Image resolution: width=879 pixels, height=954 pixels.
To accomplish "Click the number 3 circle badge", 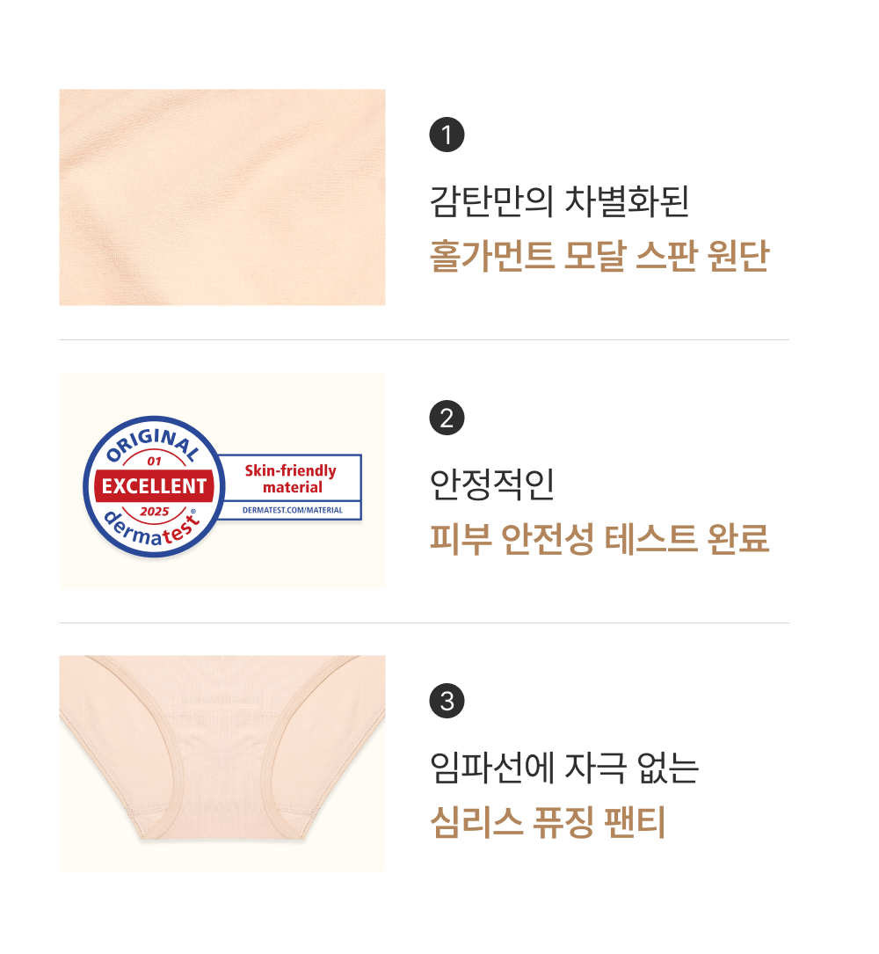I will [x=447, y=701].
